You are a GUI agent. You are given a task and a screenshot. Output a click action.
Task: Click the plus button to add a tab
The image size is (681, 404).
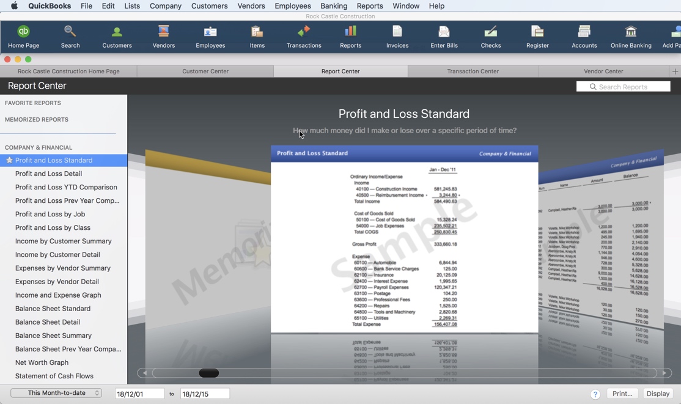pyautogui.click(x=675, y=72)
